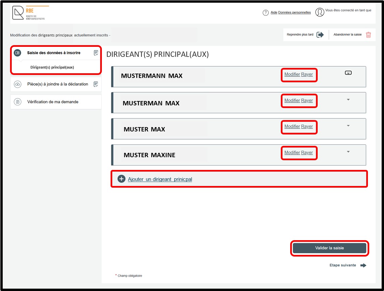
Task: Click the help question mark icon
Action: click(265, 13)
